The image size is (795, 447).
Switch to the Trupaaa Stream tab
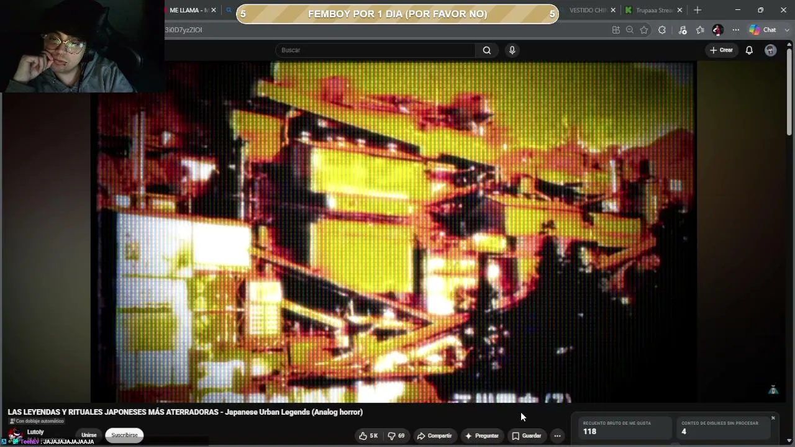tap(654, 10)
